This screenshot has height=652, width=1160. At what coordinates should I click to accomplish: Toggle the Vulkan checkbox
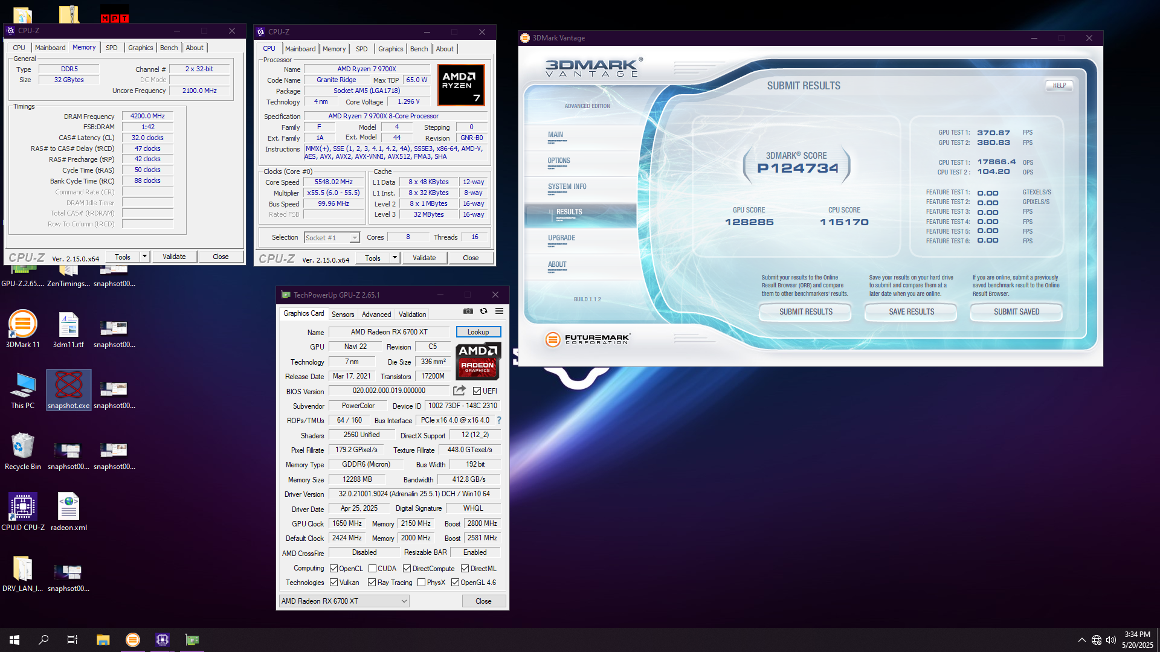tap(334, 583)
